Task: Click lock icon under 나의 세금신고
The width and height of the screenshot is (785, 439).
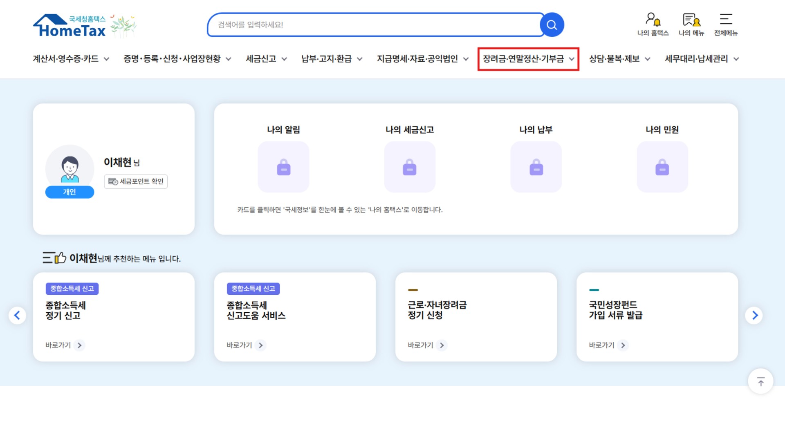Action: [410, 167]
